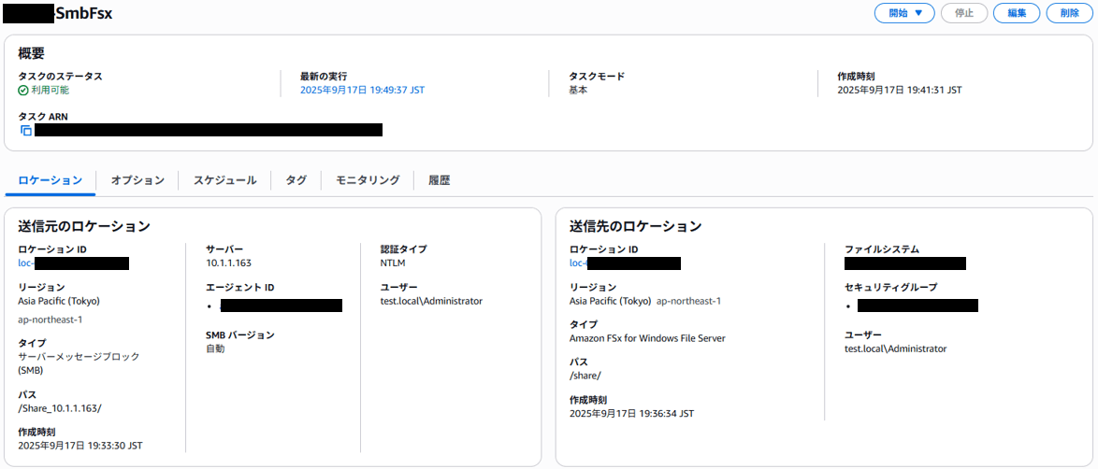Click the 編集 button
The image size is (1098, 469).
[x=1017, y=13]
